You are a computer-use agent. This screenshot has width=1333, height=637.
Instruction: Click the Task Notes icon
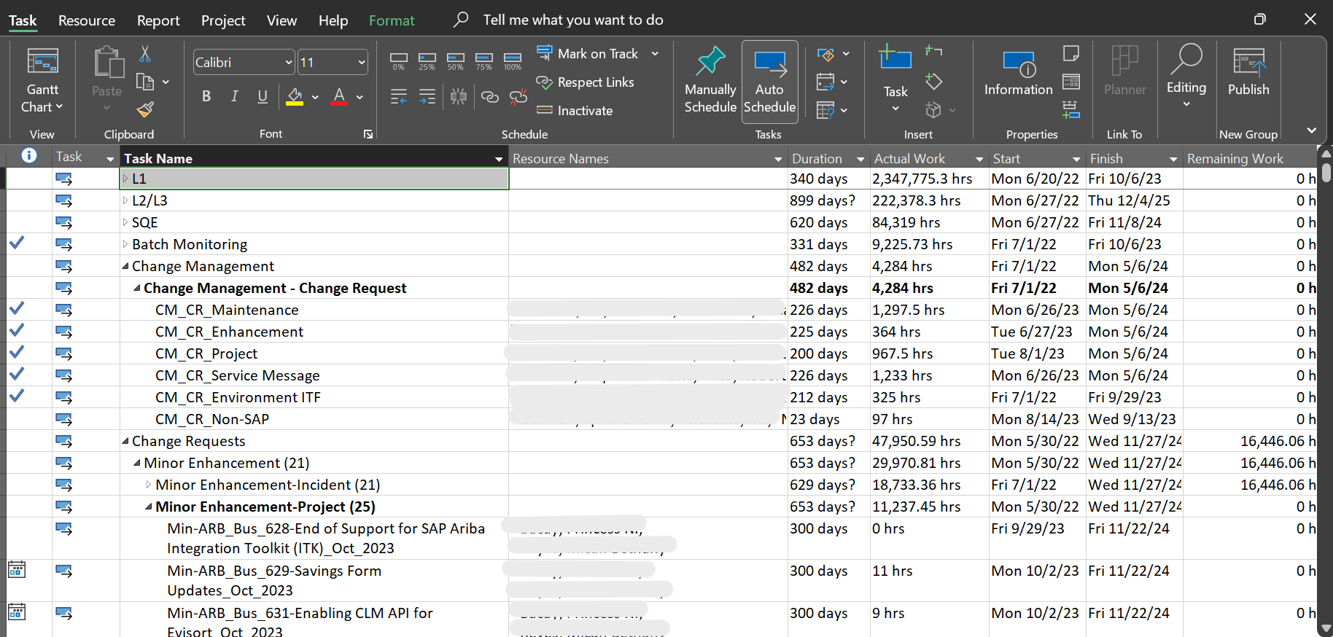point(1071,53)
